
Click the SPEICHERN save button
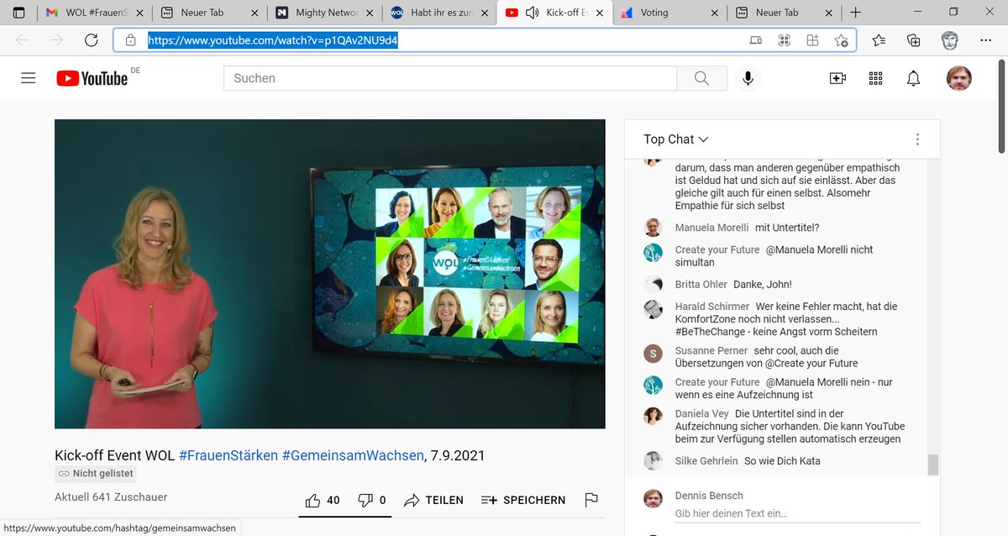523,500
